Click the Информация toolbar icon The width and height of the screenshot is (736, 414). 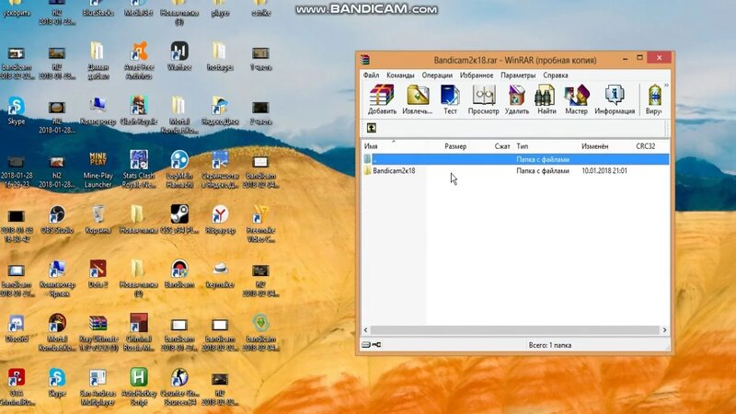pos(615,99)
